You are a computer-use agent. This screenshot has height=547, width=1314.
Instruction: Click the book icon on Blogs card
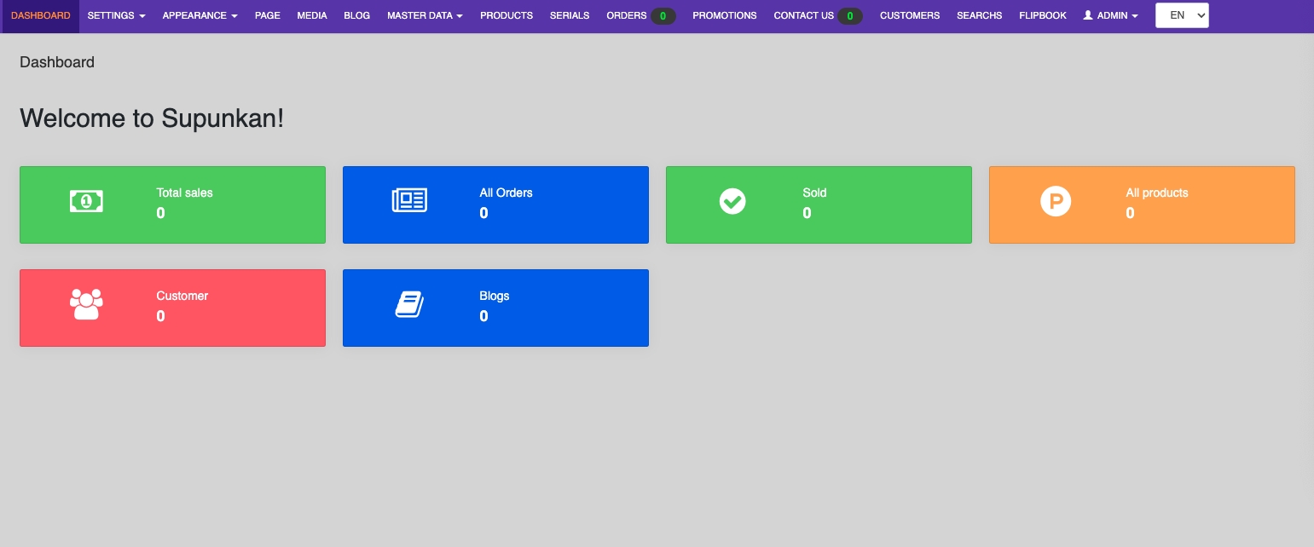[x=409, y=304]
